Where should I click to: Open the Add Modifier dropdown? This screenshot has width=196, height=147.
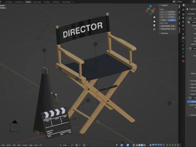pos(191,14)
